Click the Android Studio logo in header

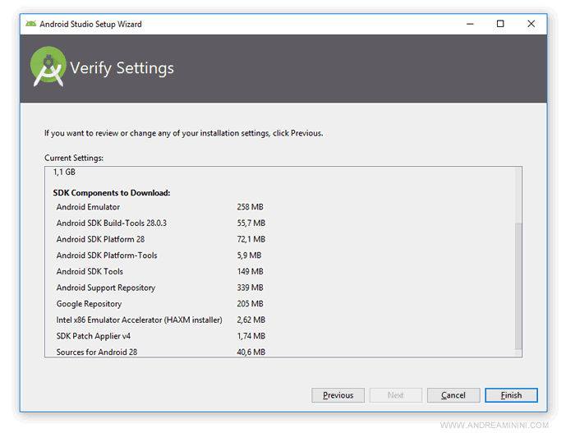(x=48, y=67)
